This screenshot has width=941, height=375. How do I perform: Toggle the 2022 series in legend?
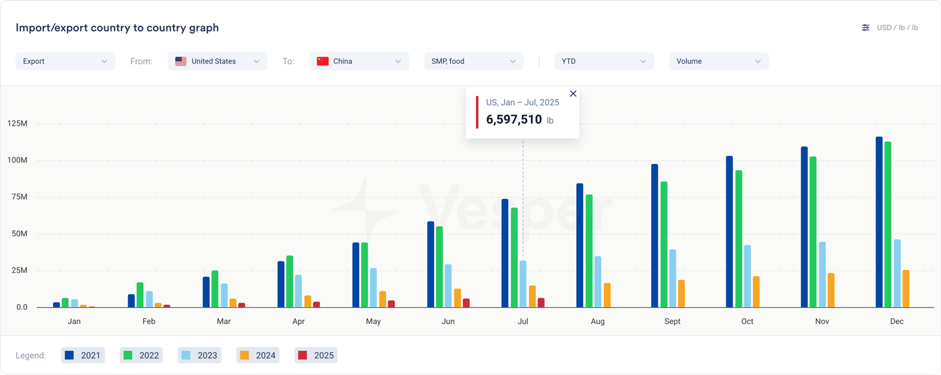point(141,355)
